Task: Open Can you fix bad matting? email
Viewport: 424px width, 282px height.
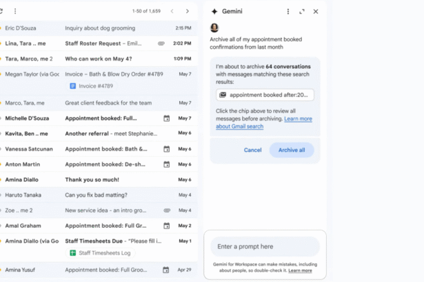Action: 99,195
